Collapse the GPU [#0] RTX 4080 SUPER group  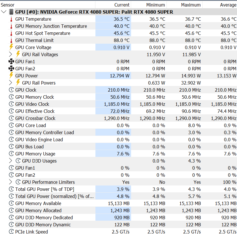click(x=4, y=12)
